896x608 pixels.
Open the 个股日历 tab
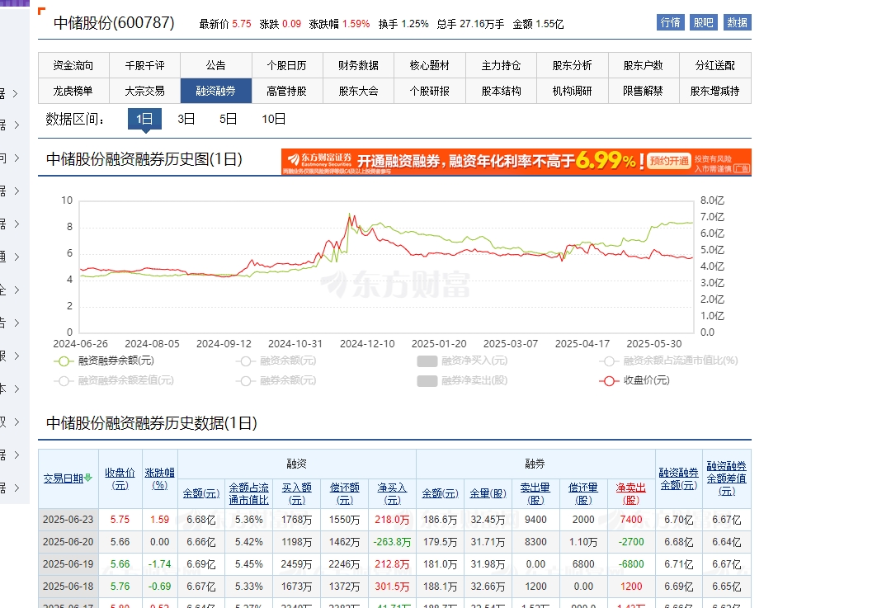[287, 65]
